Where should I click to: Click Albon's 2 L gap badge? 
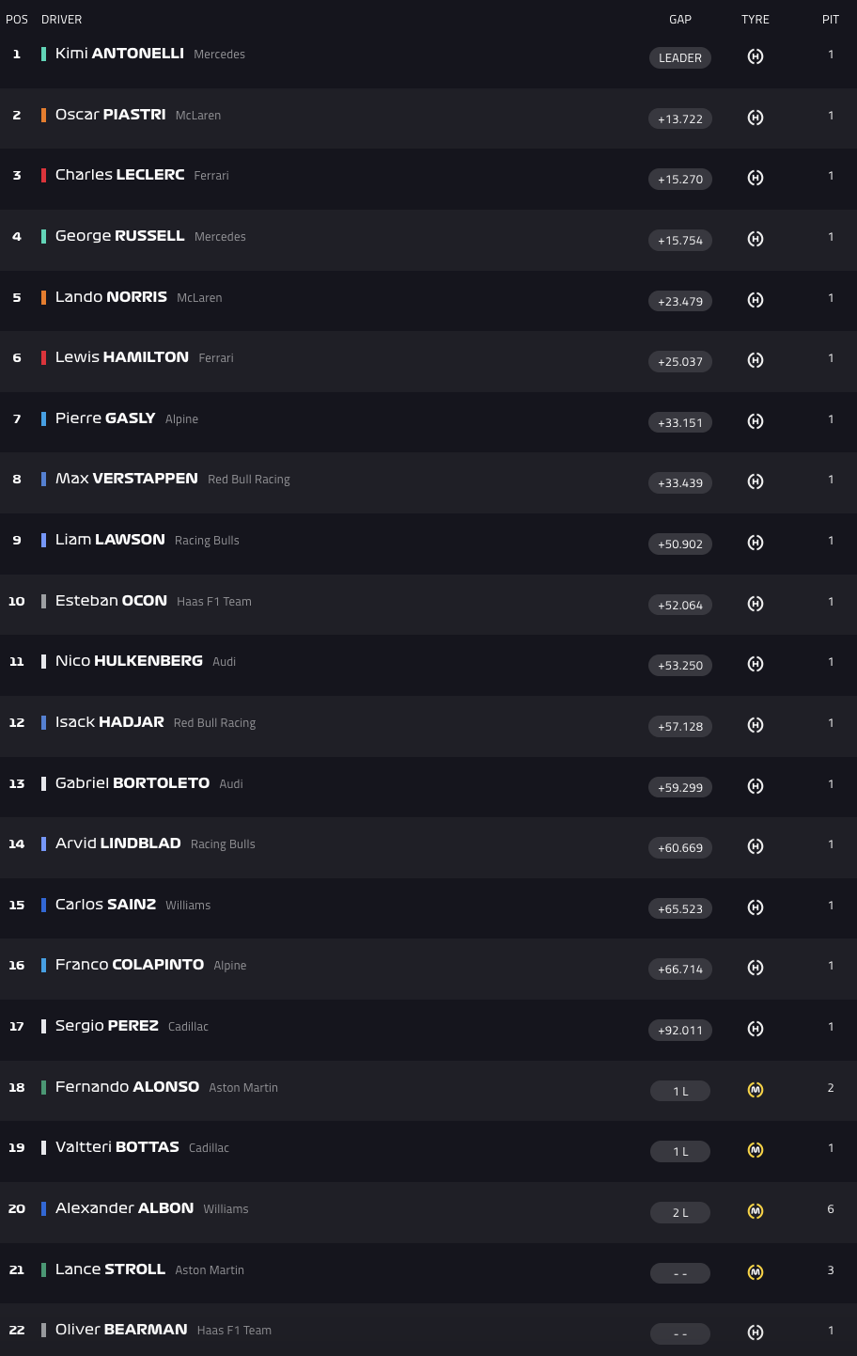tap(680, 1213)
